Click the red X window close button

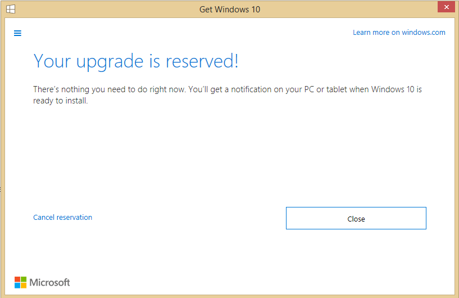coord(446,7)
